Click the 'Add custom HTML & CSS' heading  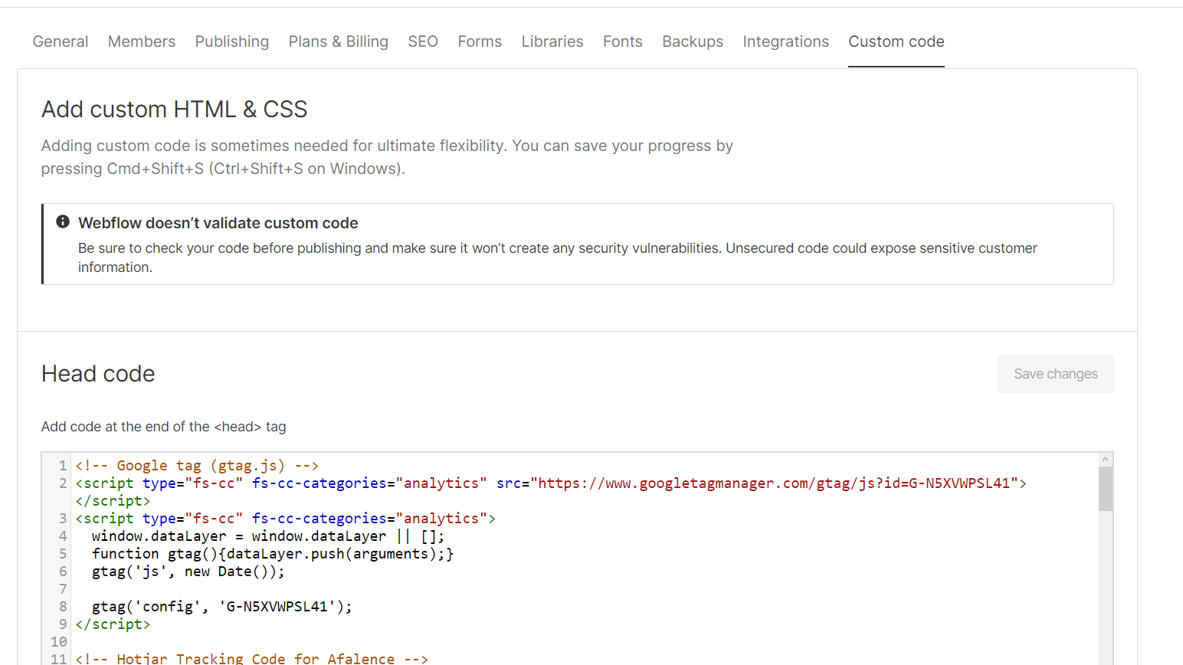click(x=175, y=110)
